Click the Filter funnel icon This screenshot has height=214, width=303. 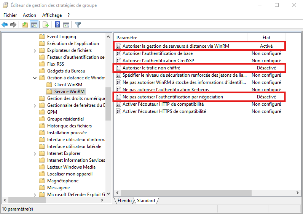pos(78,24)
